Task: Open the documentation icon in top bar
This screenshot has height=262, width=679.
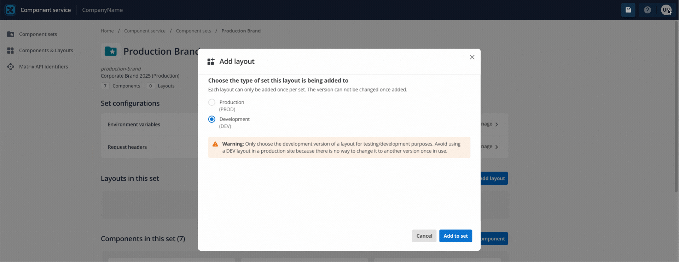Action: [628, 10]
